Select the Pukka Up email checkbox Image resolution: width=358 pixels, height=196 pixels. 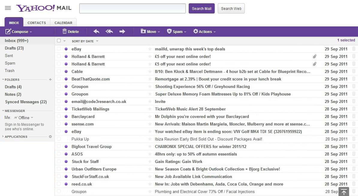click(59, 139)
